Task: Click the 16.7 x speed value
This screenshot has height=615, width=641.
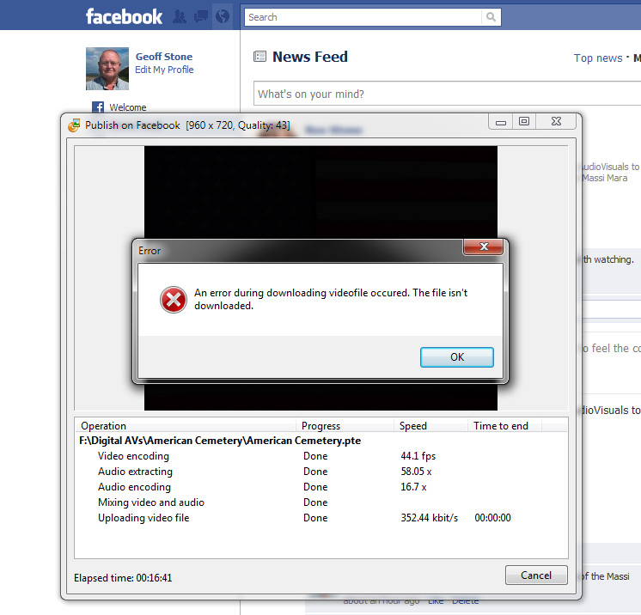Action: coord(413,487)
